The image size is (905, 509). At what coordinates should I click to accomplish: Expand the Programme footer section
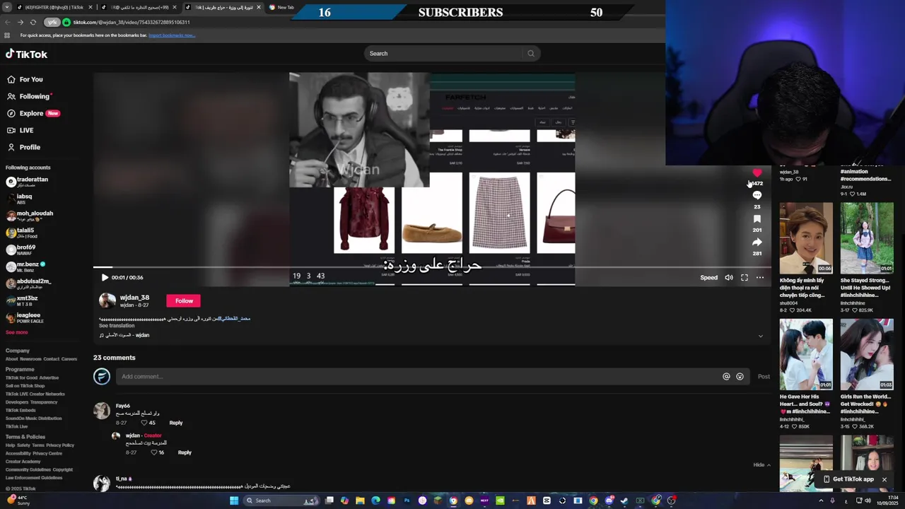point(20,369)
